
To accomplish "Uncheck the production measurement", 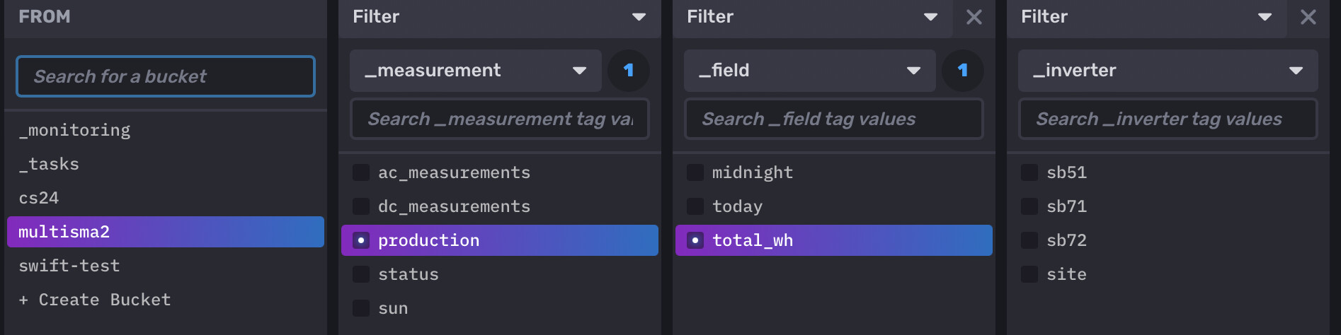I will tap(361, 240).
